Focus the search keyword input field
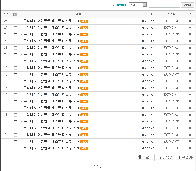Viewport: 196px width, 171px height. tap(164, 5)
